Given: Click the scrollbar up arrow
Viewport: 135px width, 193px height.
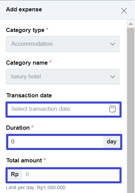Looking at the screenshot, I should pyautogui.click(x=131, y=24).
